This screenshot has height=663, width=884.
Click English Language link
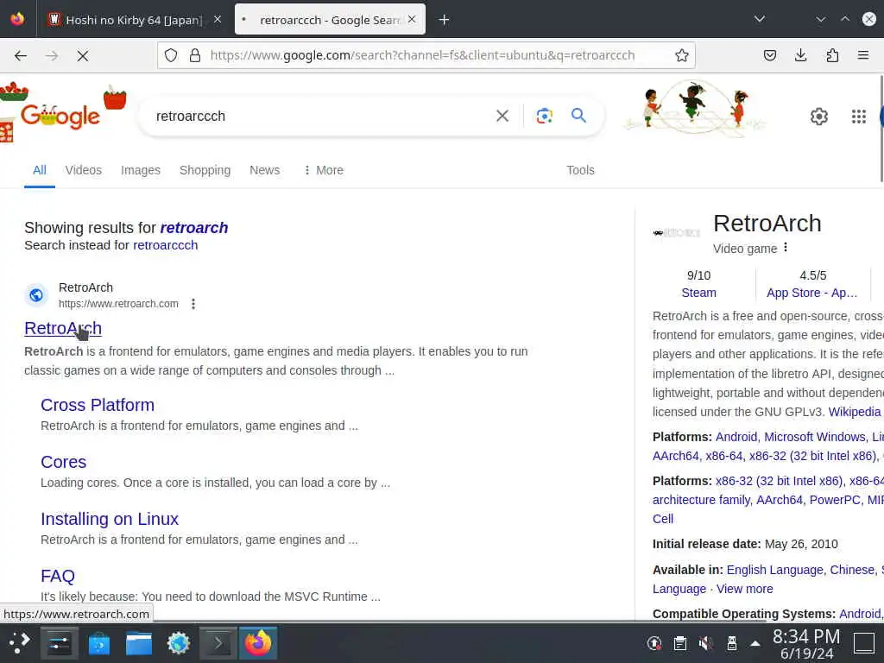coord(774,570)
